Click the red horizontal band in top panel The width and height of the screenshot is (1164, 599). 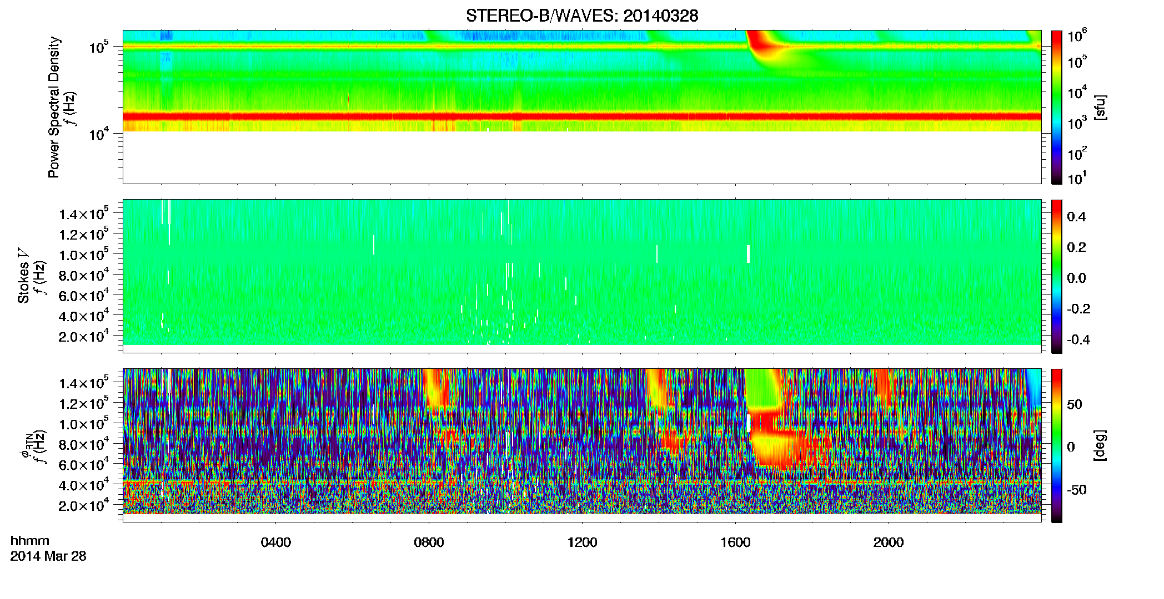tap(582, 116)
